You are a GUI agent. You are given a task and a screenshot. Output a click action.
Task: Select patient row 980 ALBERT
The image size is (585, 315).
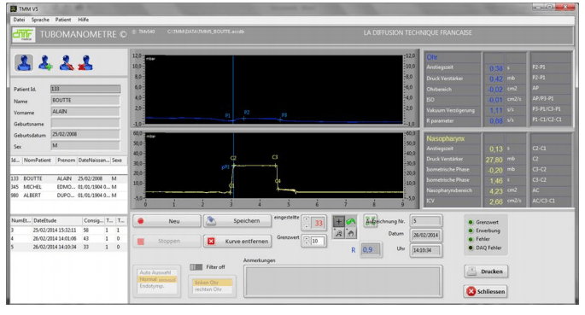[68, 195]
